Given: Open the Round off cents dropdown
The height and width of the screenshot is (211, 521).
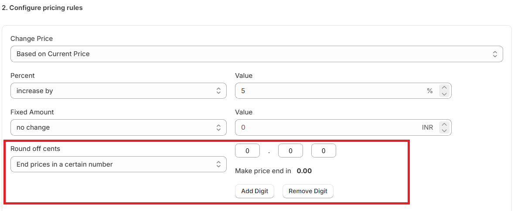Looking at the screenshot, I should [118, 164].
